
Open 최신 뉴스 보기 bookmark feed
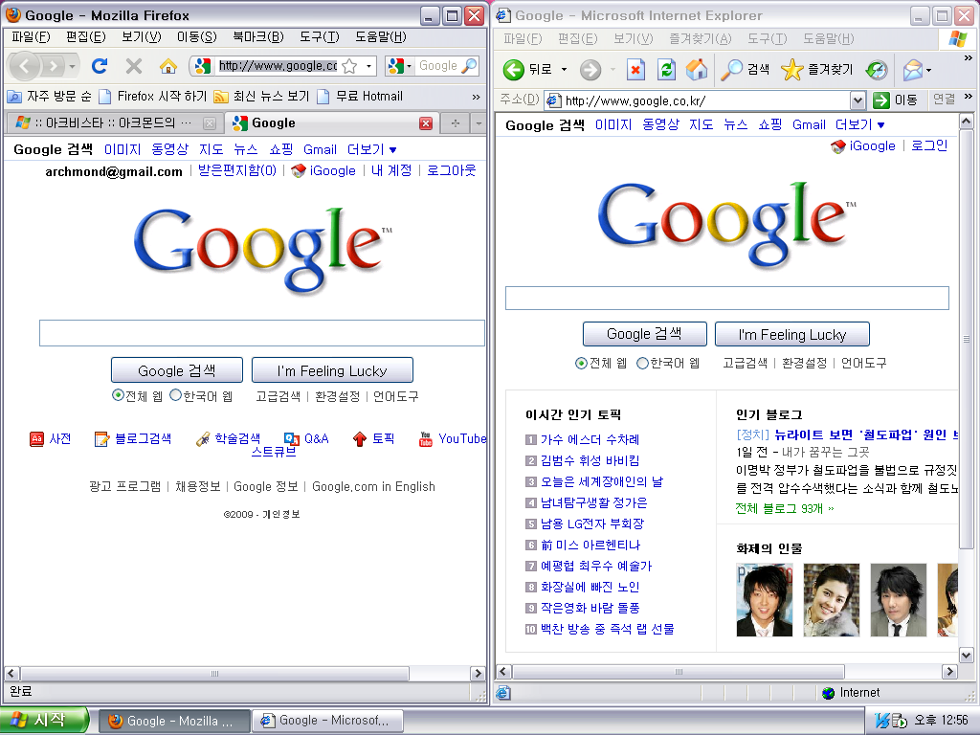tap(261, 97)
